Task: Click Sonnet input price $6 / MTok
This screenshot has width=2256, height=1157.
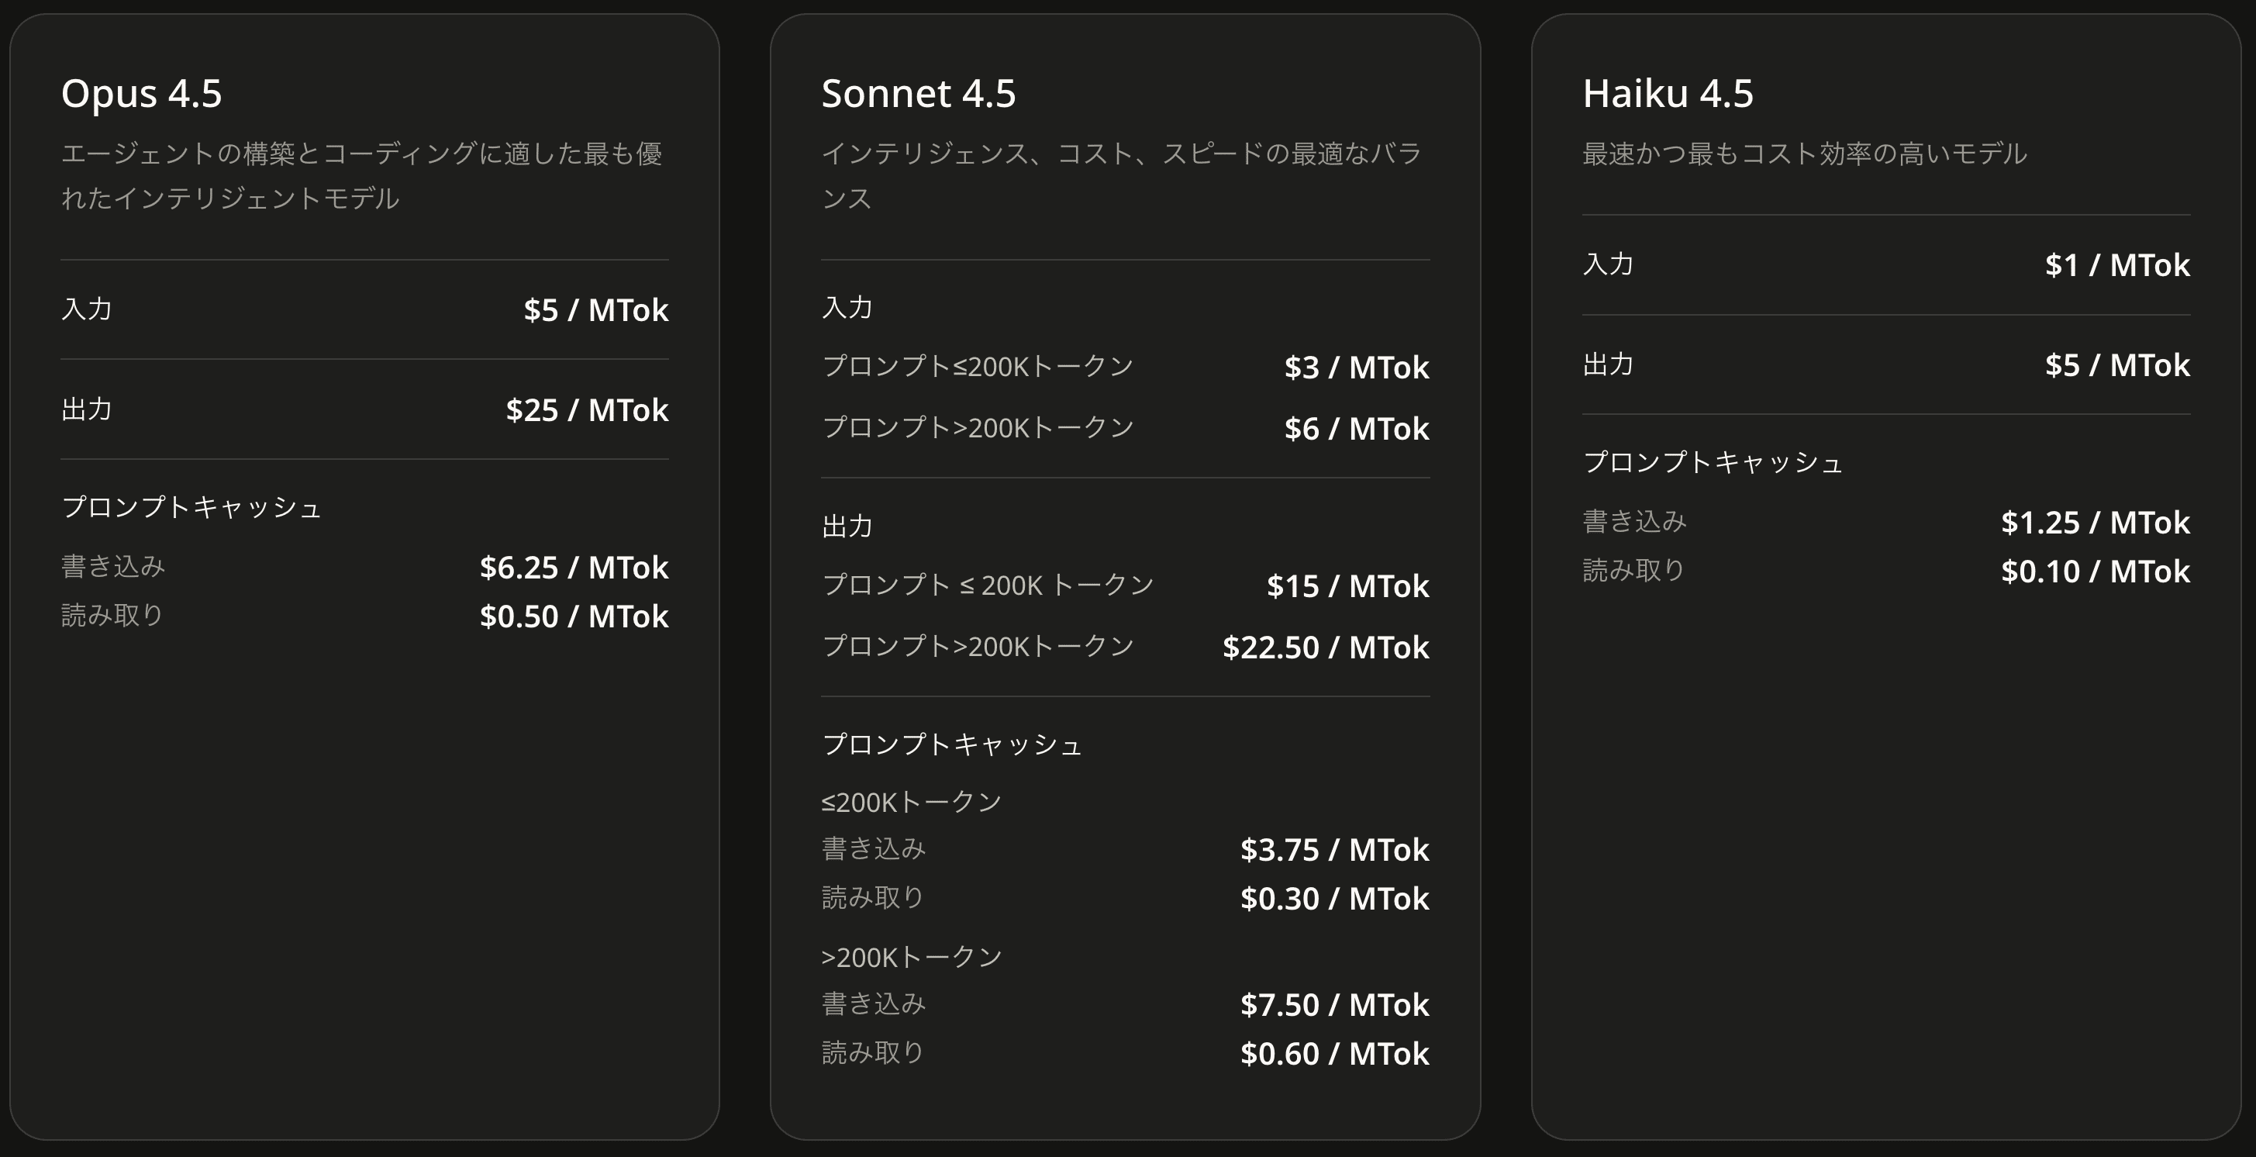Action: 1356,428
